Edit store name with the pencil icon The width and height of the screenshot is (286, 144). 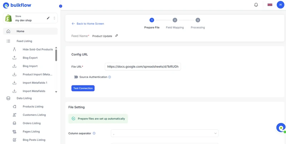coord(48,18)
